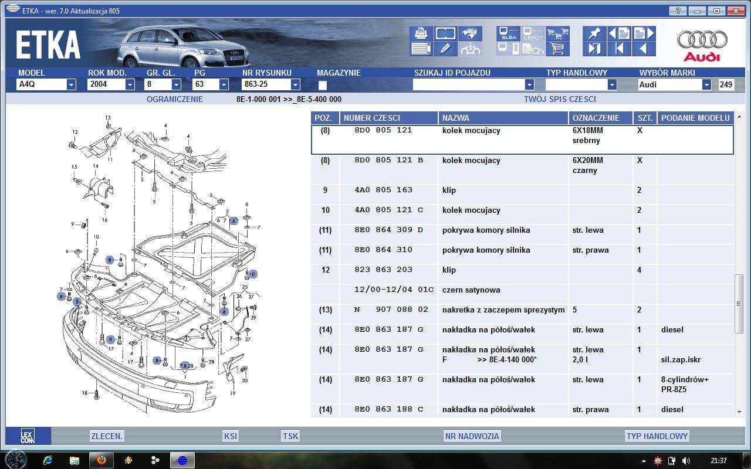Open Windows Explorer folder in taskbar
The image size is (751, 469).
click(74, 460)
